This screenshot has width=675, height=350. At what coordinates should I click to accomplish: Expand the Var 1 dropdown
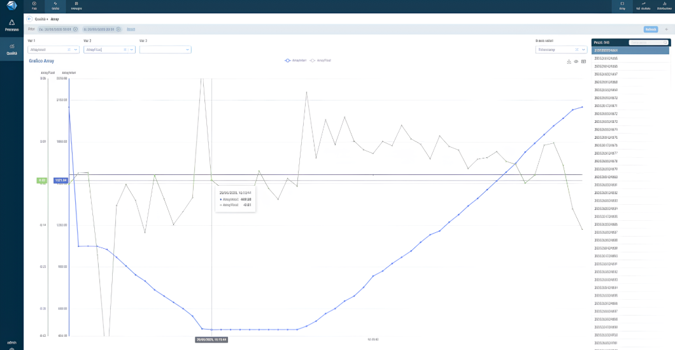76,49
